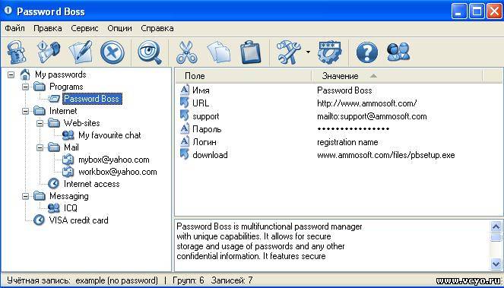This screenshot has height=288, width=504.
Task: Open the Правка menu
Action: (48, 28)
